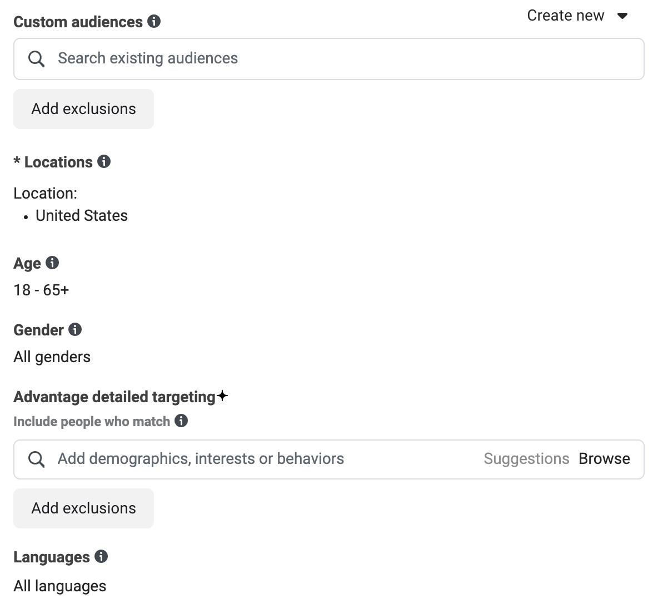Focus the Search existing audiences field

(329, 59)
